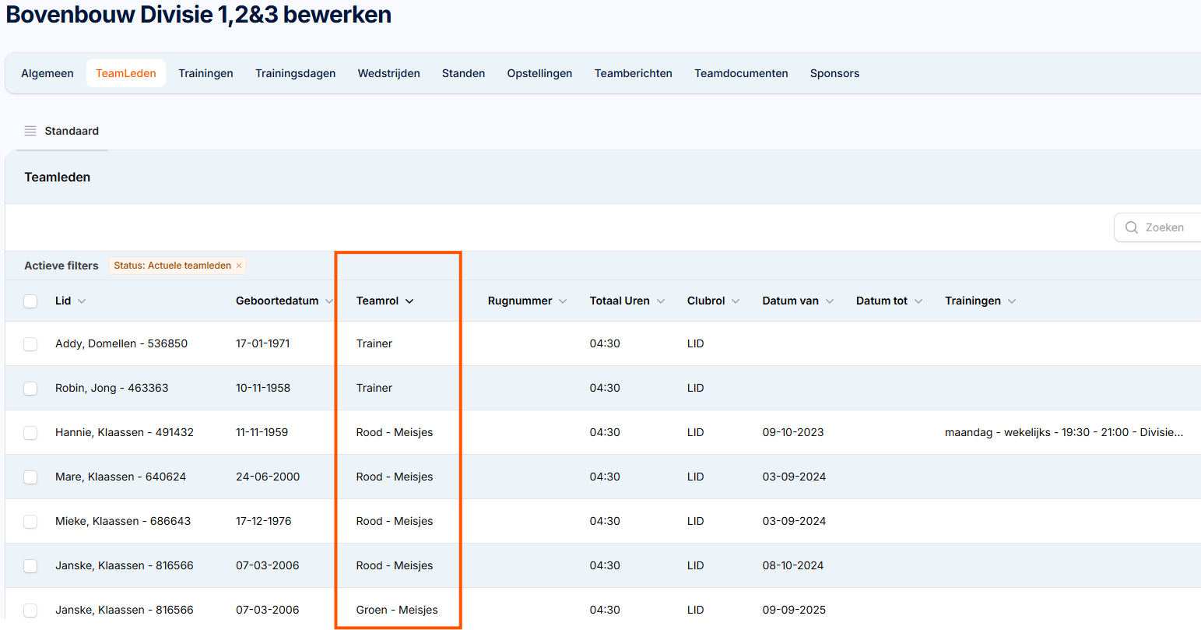Open member Mare, Klaassen - 640624
The image size is (1201, 630).
click(x=121, y=477)
